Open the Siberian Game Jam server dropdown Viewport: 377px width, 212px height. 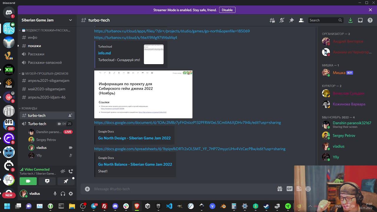click(47, 20)
